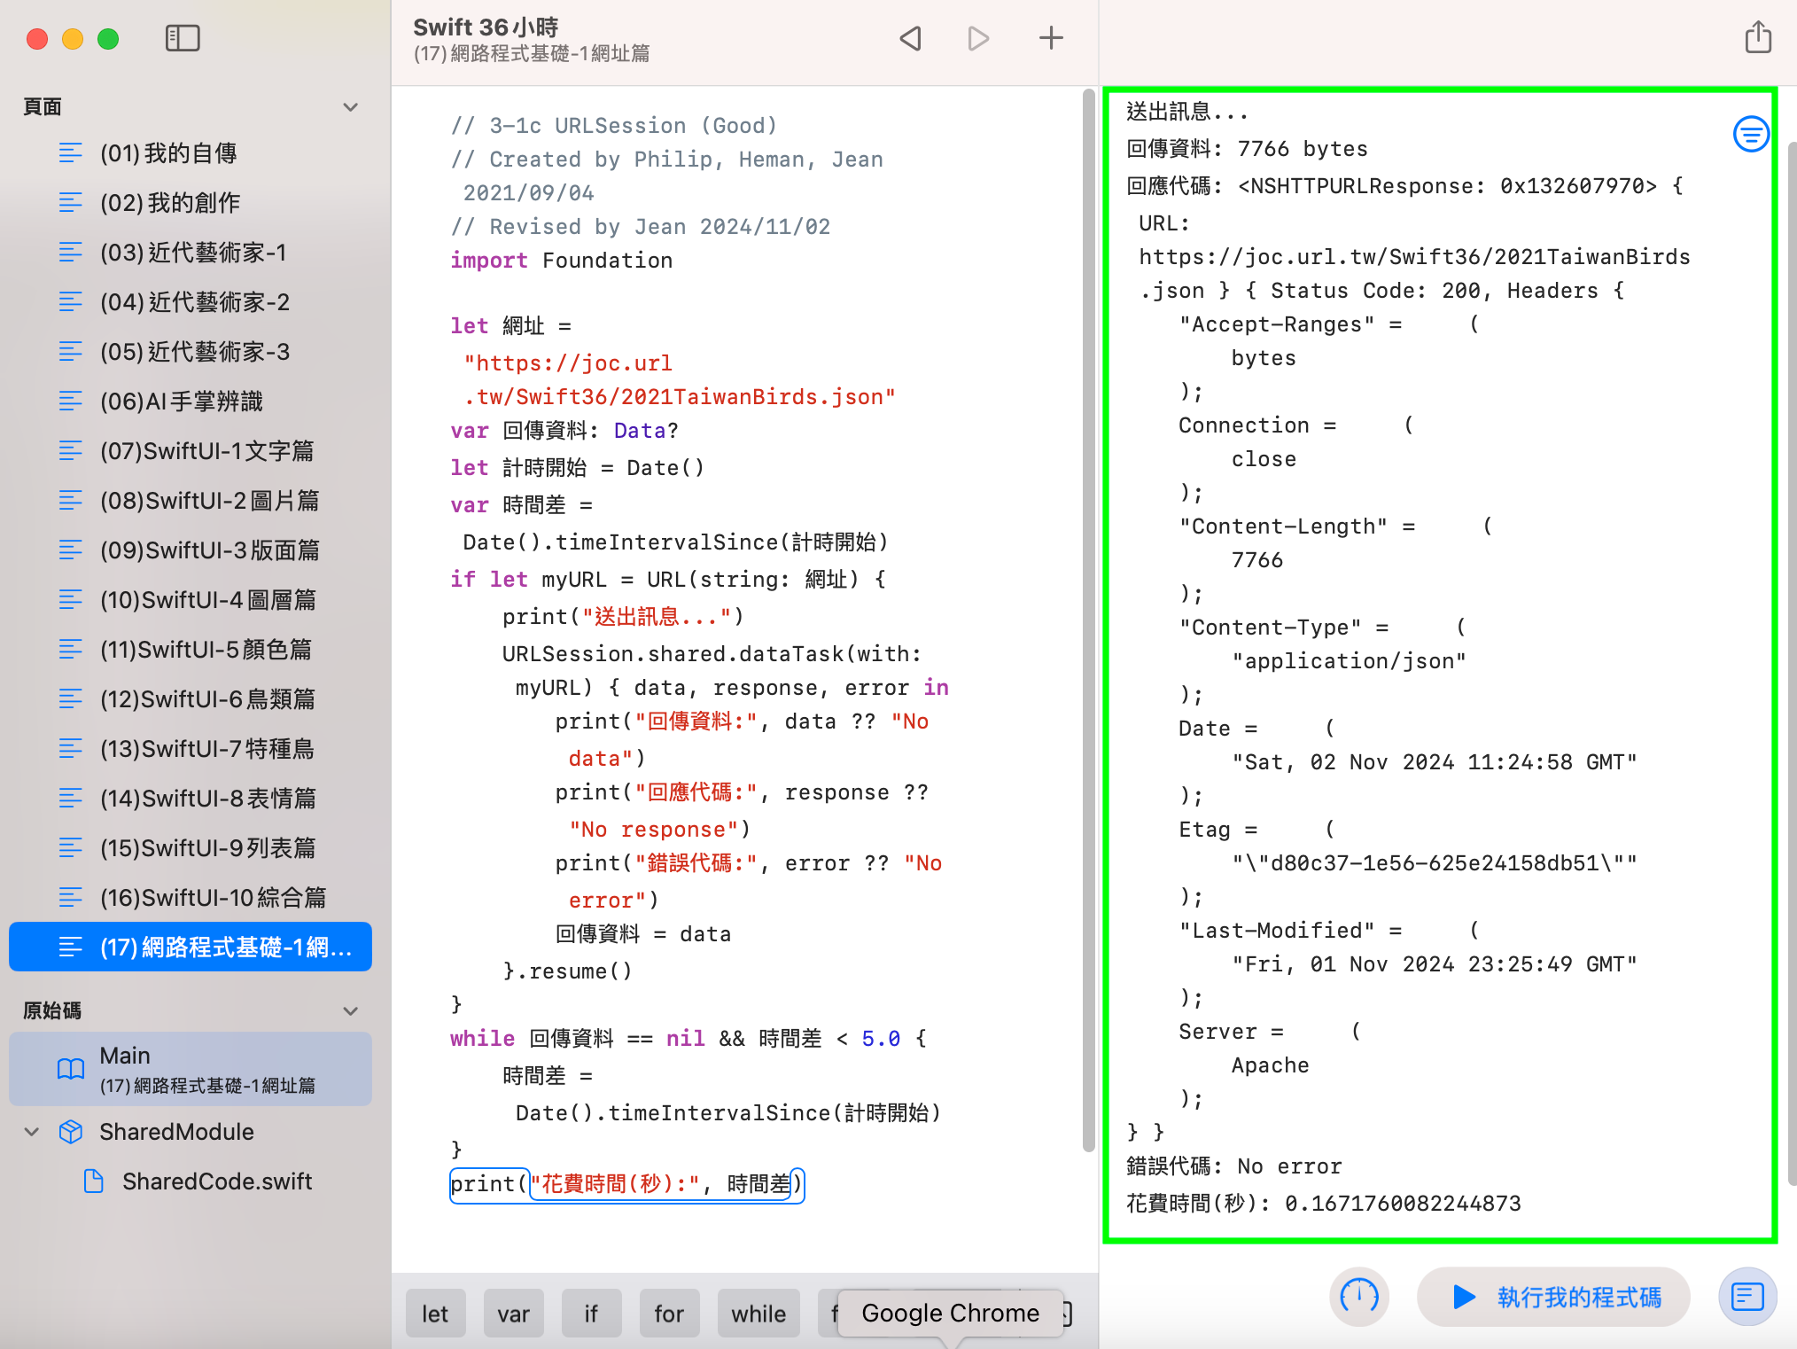Insert the 'while' keyword shortcut

point(758,1314)
